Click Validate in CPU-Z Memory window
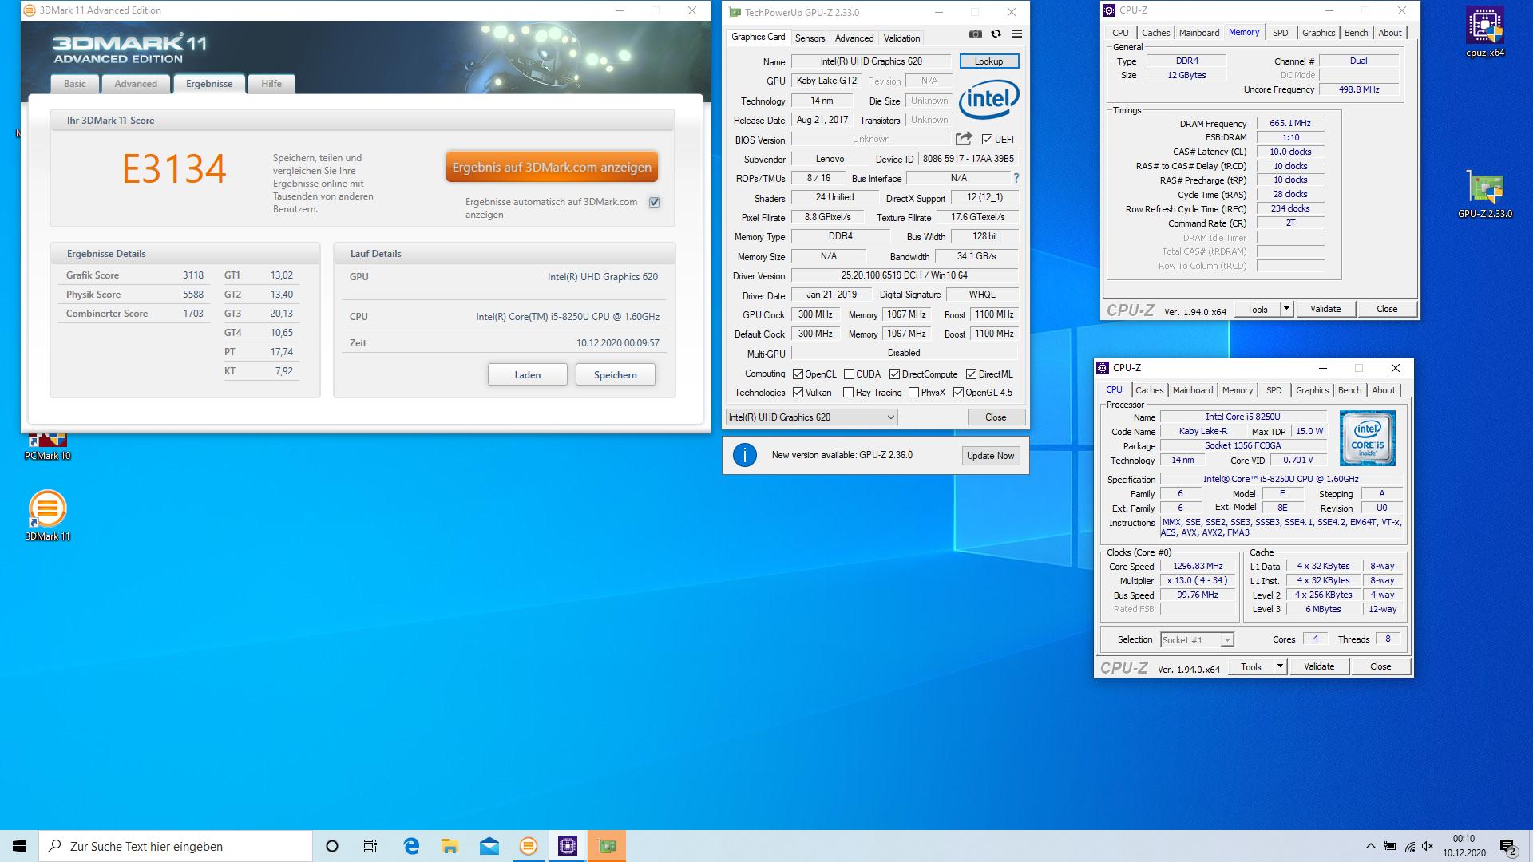Screen dimensions: 1533x862 coord(1325,309)
